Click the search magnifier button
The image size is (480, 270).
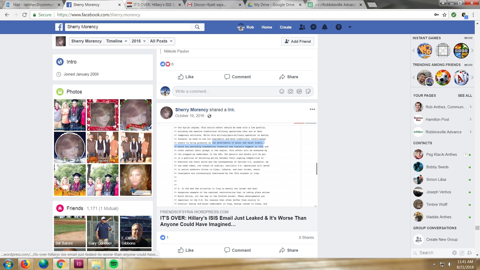coord(197,27)
